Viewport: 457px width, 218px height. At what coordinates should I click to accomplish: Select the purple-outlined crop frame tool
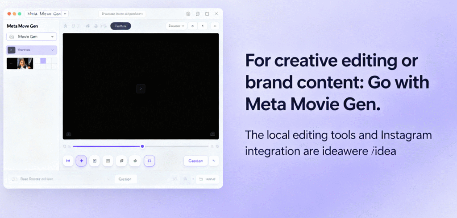pos(150,161)
